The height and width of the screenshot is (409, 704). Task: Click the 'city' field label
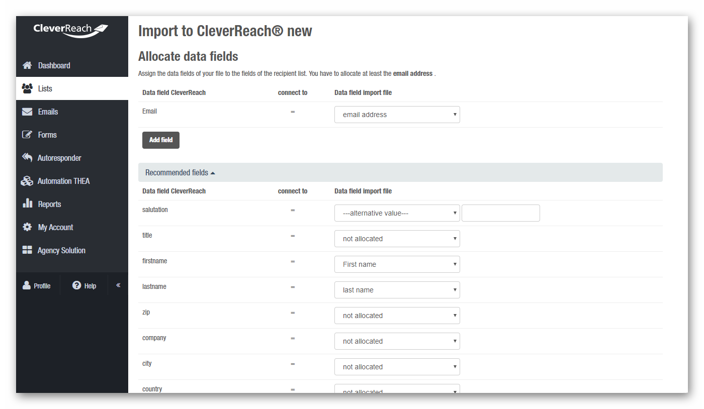coord(147,364)
